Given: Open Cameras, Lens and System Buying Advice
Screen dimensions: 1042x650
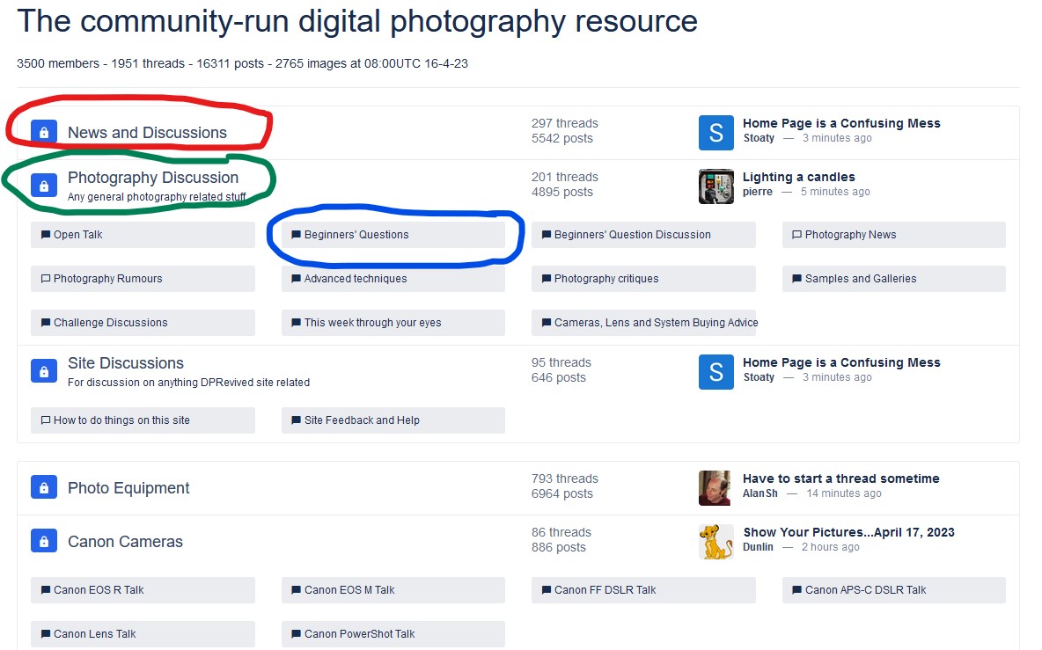Looking at the screenshot, I should pos(644,323).
